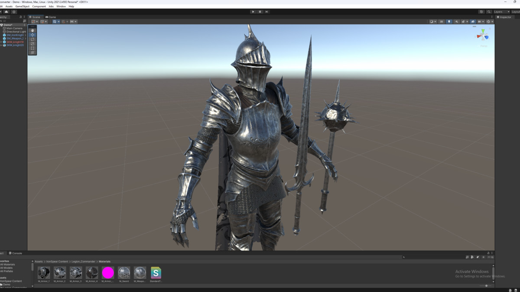Select the magenta M_Armor material thumbnail
Viewport: 520px width, 292px height.
108,273
